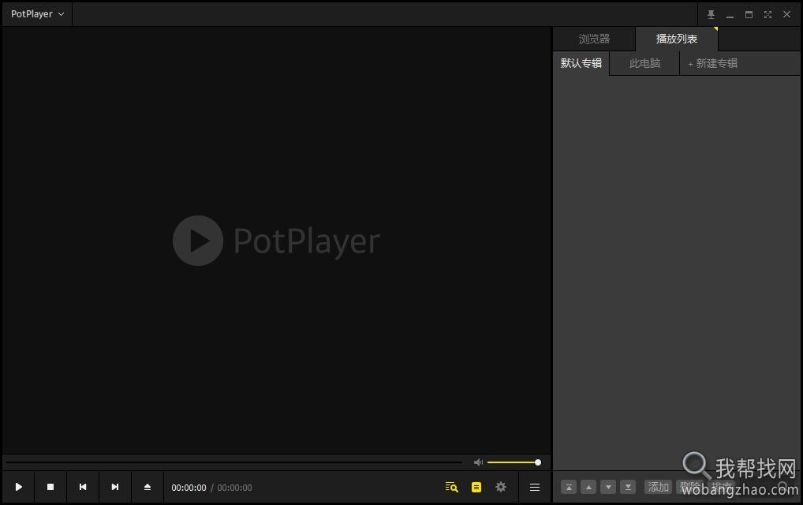Image resolution: width=803 pixels, height=505 pixels.
Task: Create a new album via + 新建专辑
Action: coord(713,63)
